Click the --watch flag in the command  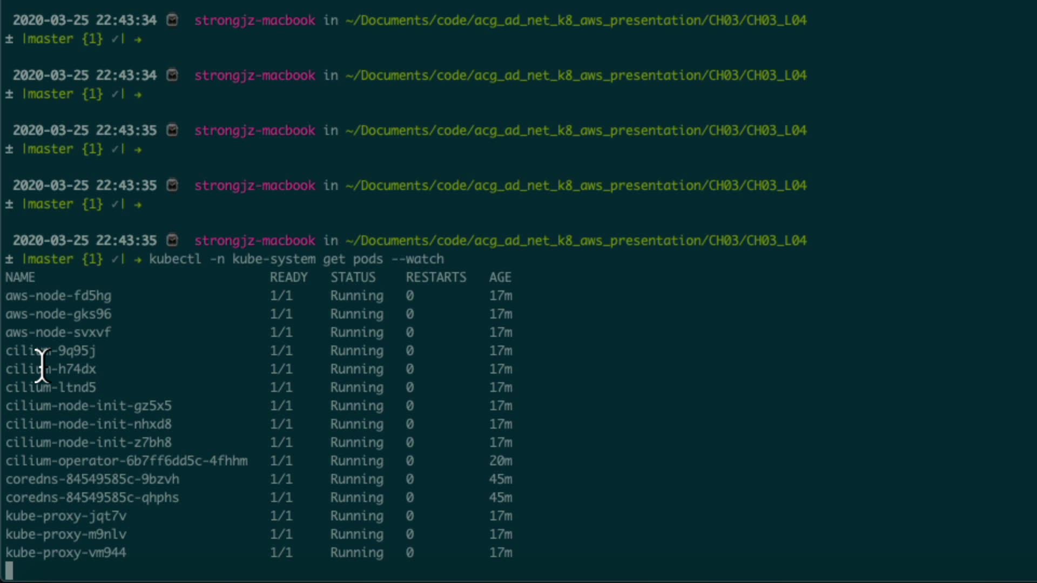[x=418, y=259]
